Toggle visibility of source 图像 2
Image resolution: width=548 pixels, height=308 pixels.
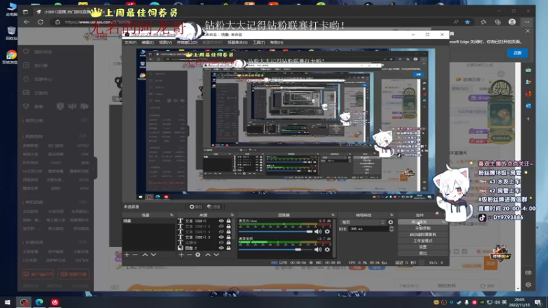tap(221, 248)
